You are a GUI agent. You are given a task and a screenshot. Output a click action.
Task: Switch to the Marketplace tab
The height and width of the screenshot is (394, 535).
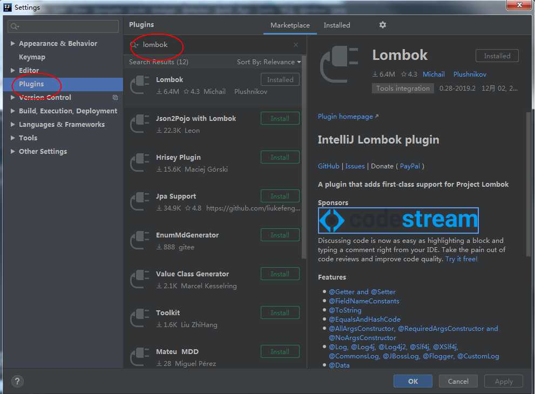290,25
